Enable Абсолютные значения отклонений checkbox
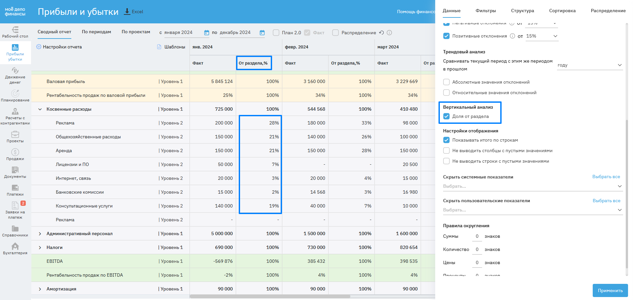The width and height of the screenshot is (633, 300). click(x=446, y=82)
